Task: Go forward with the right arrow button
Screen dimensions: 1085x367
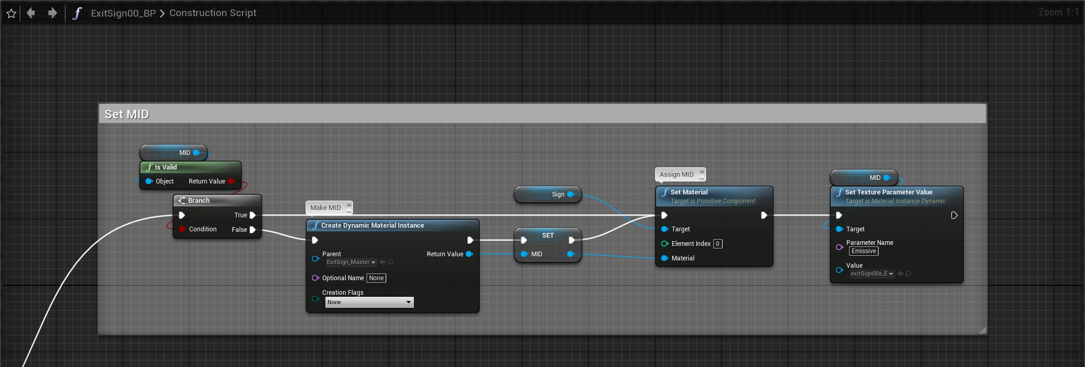Action: pos(53,12)
